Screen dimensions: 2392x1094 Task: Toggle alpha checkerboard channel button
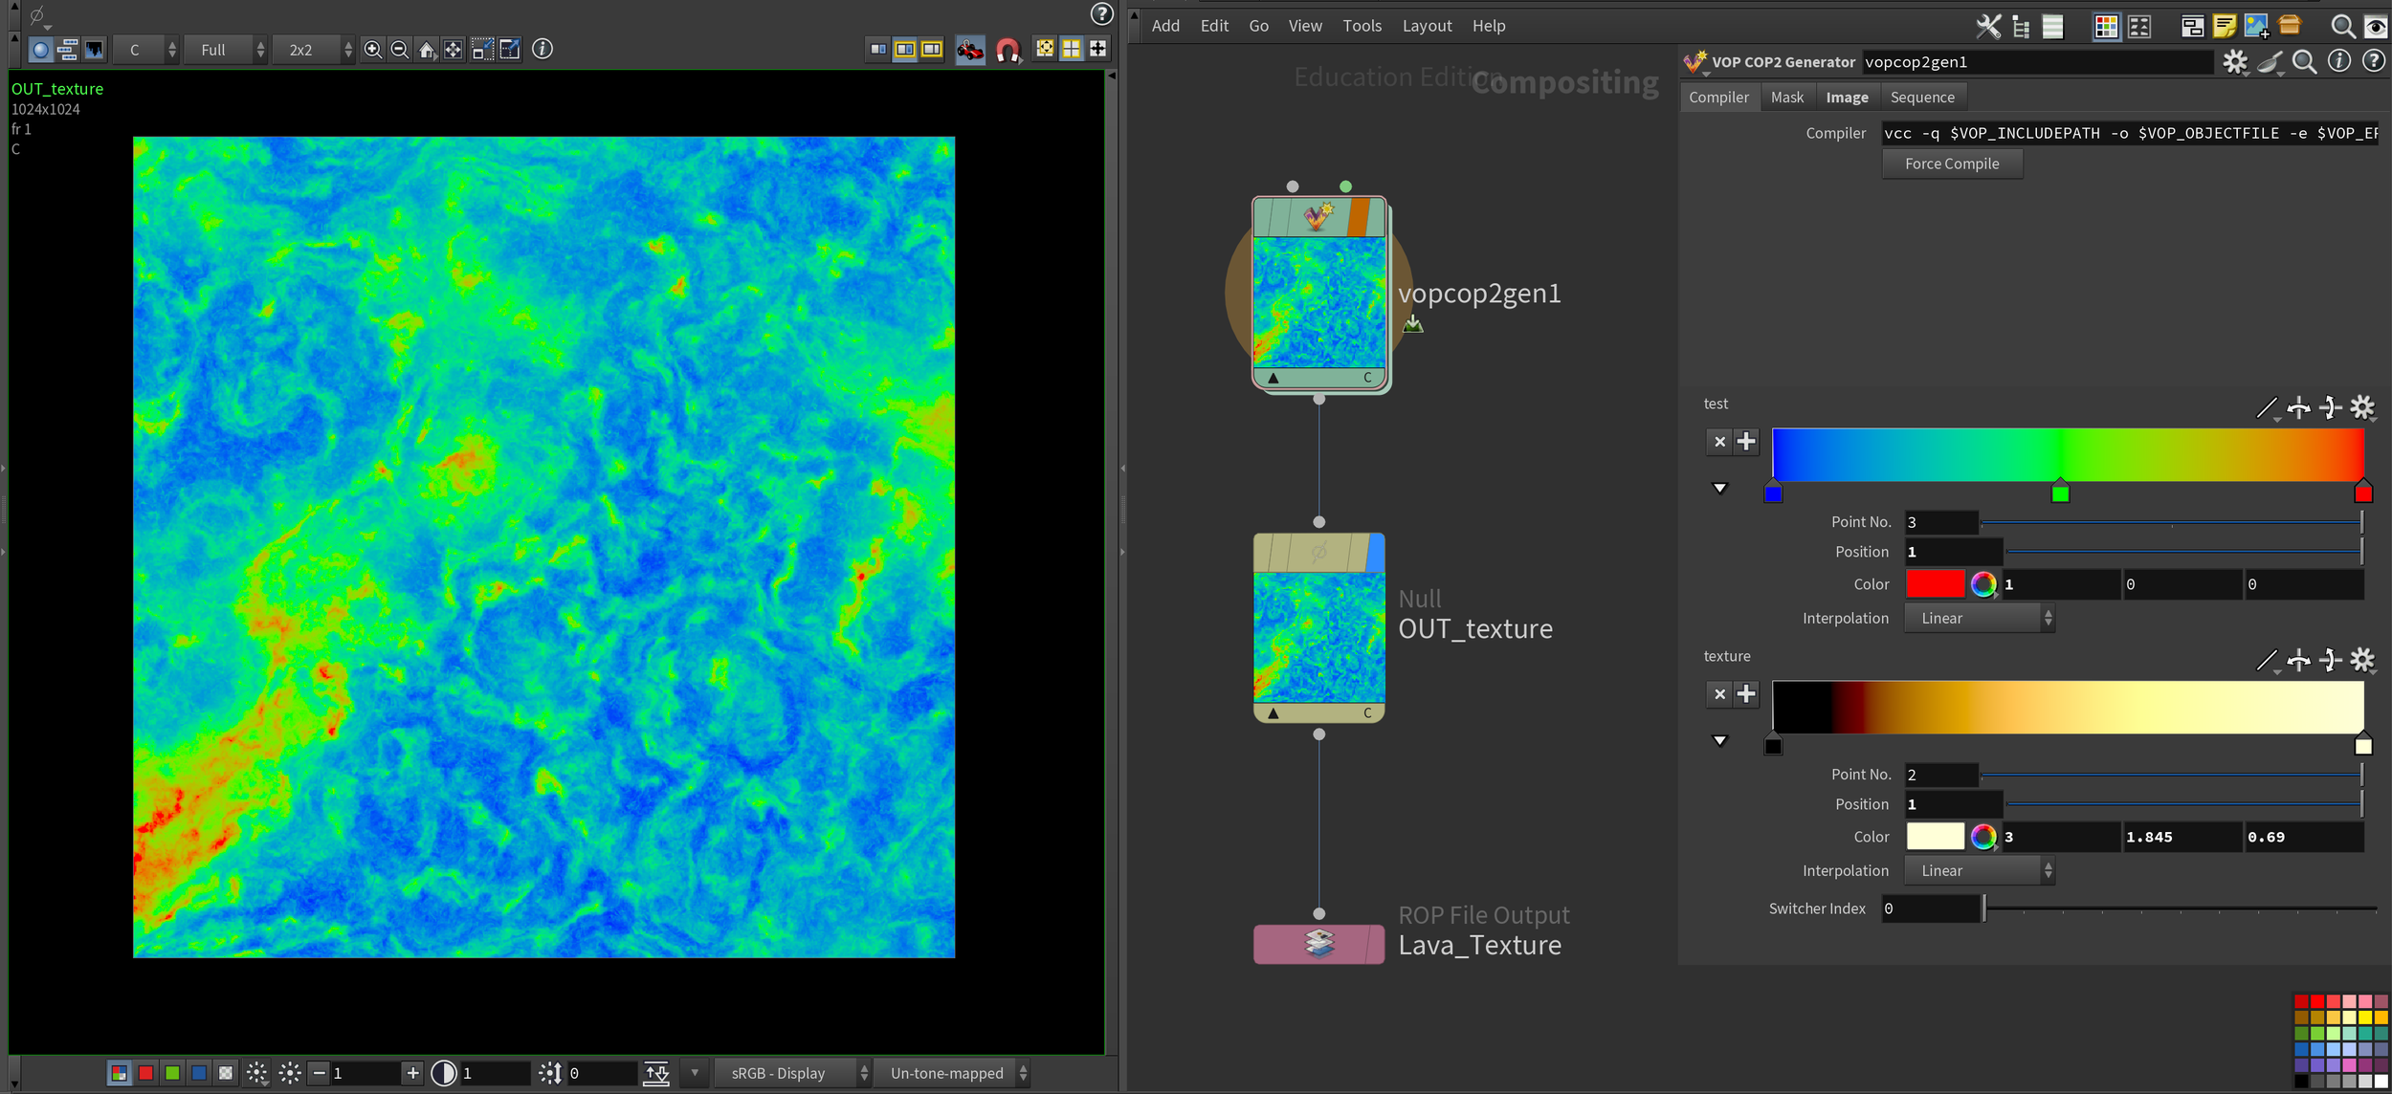[226, 1073]
